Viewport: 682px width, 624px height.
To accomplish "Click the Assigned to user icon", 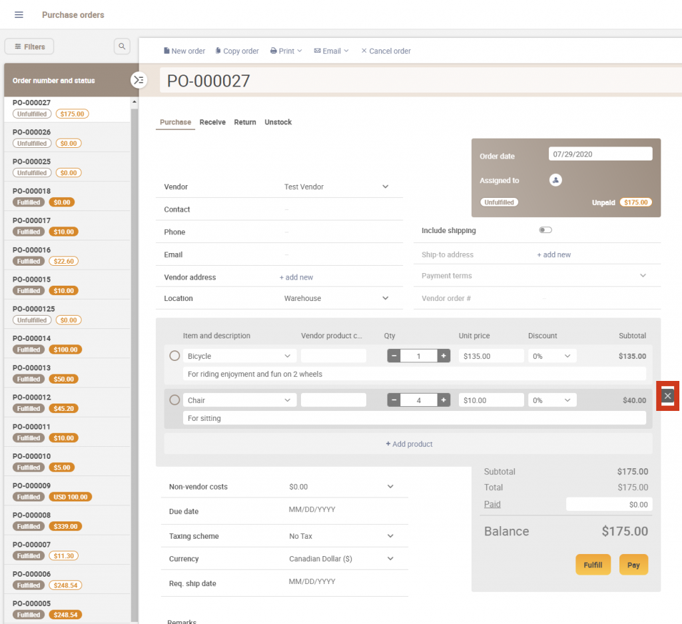I will click(x=555, y=180).
